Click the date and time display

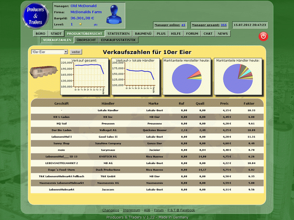pyautogui.click(x=250, y=25)
